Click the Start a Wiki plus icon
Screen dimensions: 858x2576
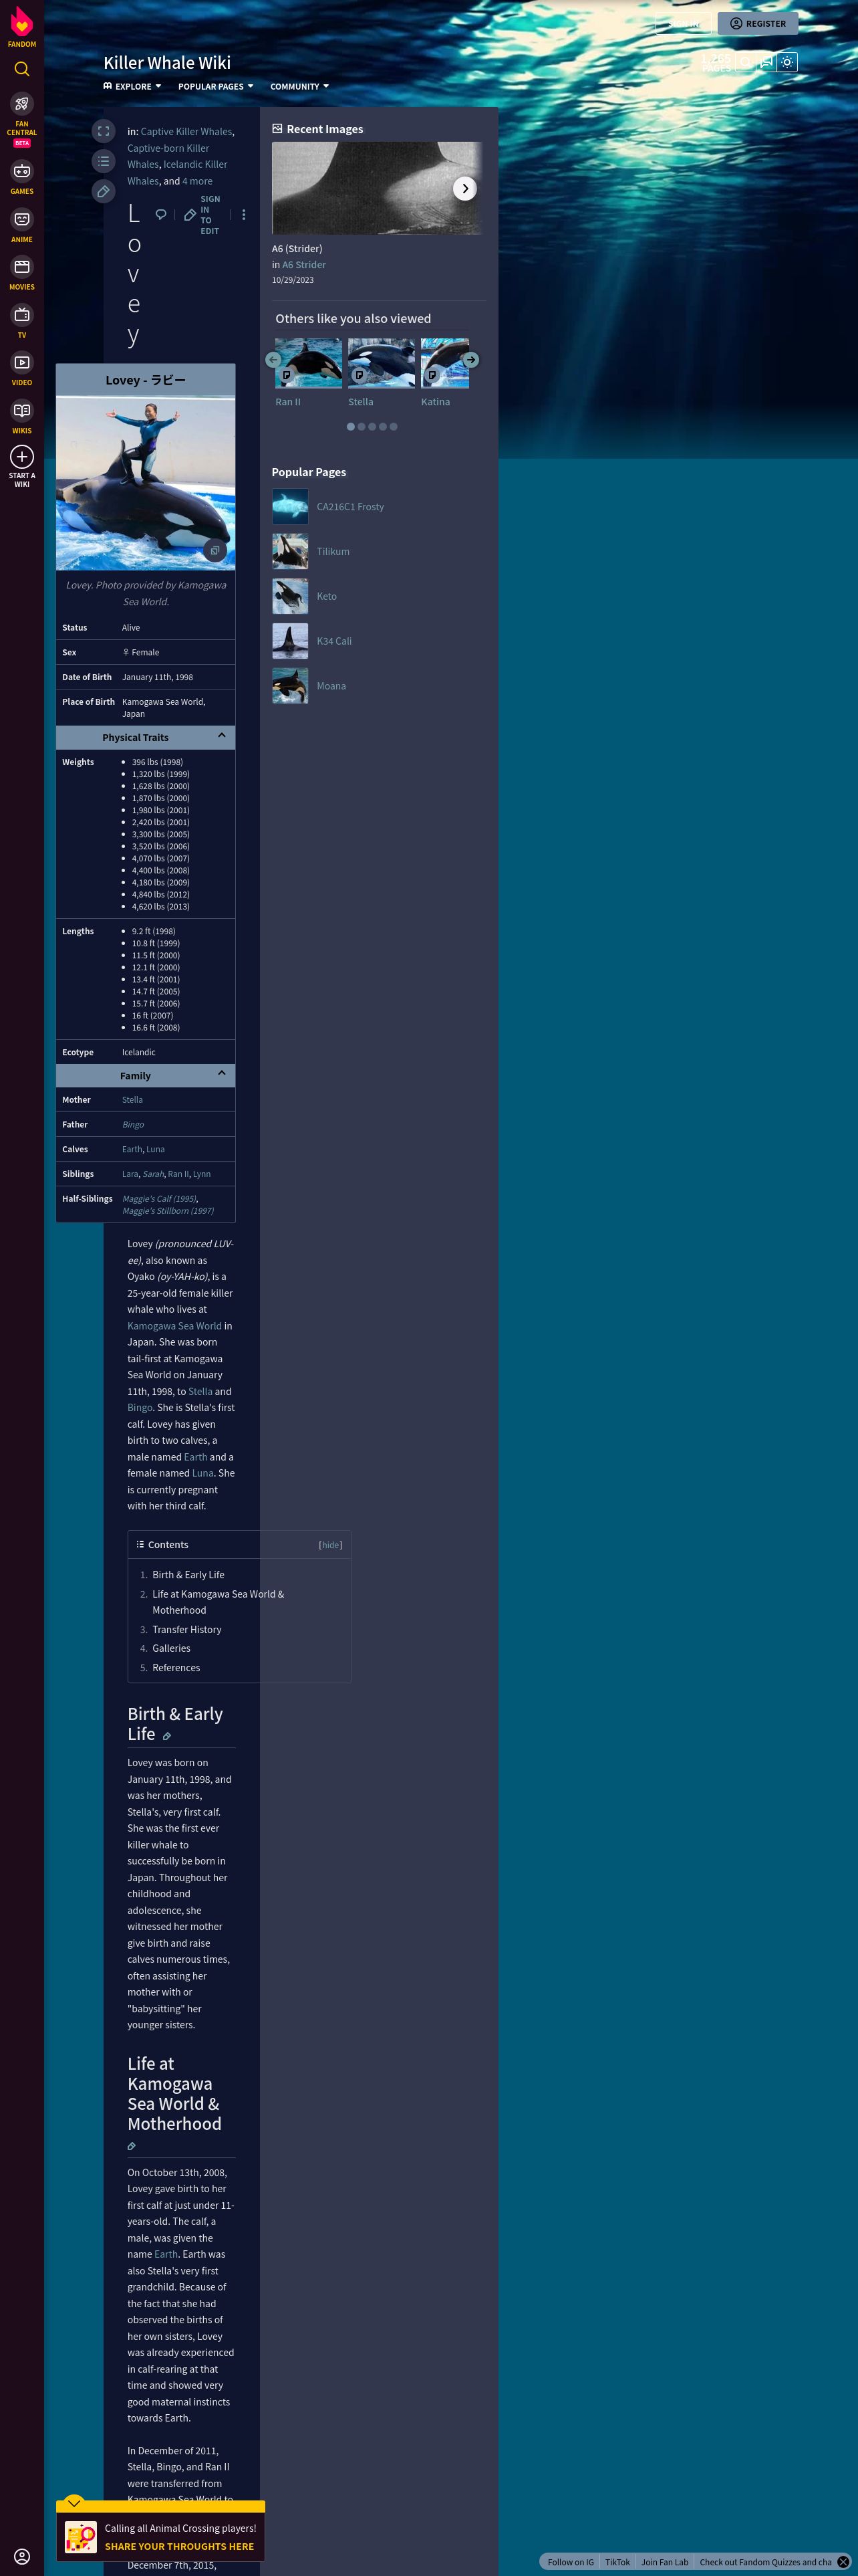(x=22, y=457)
